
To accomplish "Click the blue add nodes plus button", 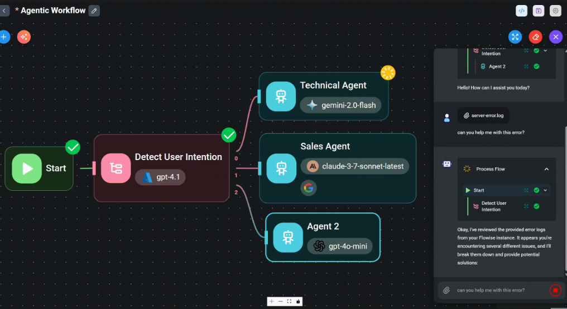I will (x=4, y=37).
